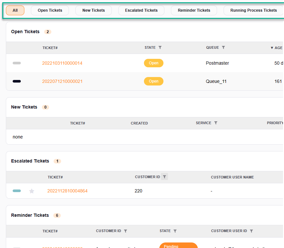Viewport: 284px width, 248px height.
Task: Select Running Process Tickets tab
Action: (253, 10)
